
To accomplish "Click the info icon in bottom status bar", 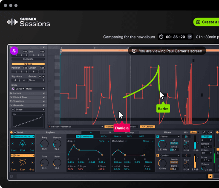I will tap(12, 176).
